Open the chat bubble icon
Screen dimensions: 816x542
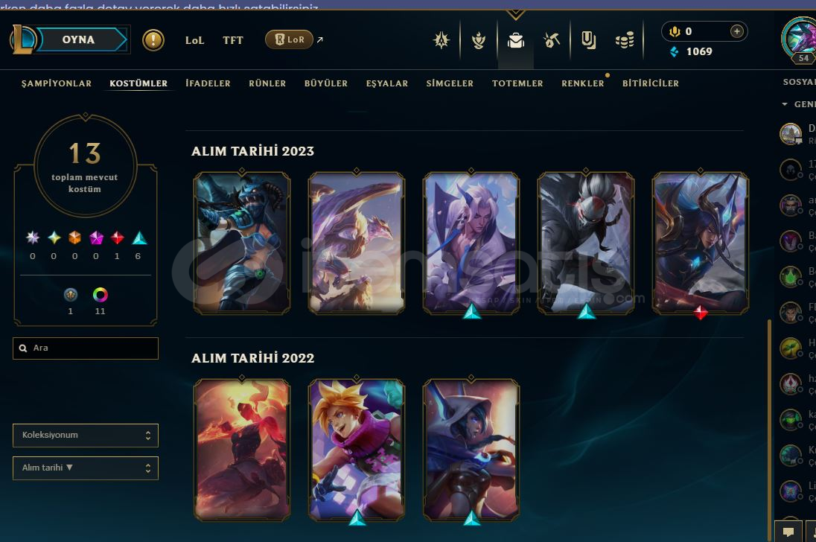pyautogui.click(x=788, y=532)
